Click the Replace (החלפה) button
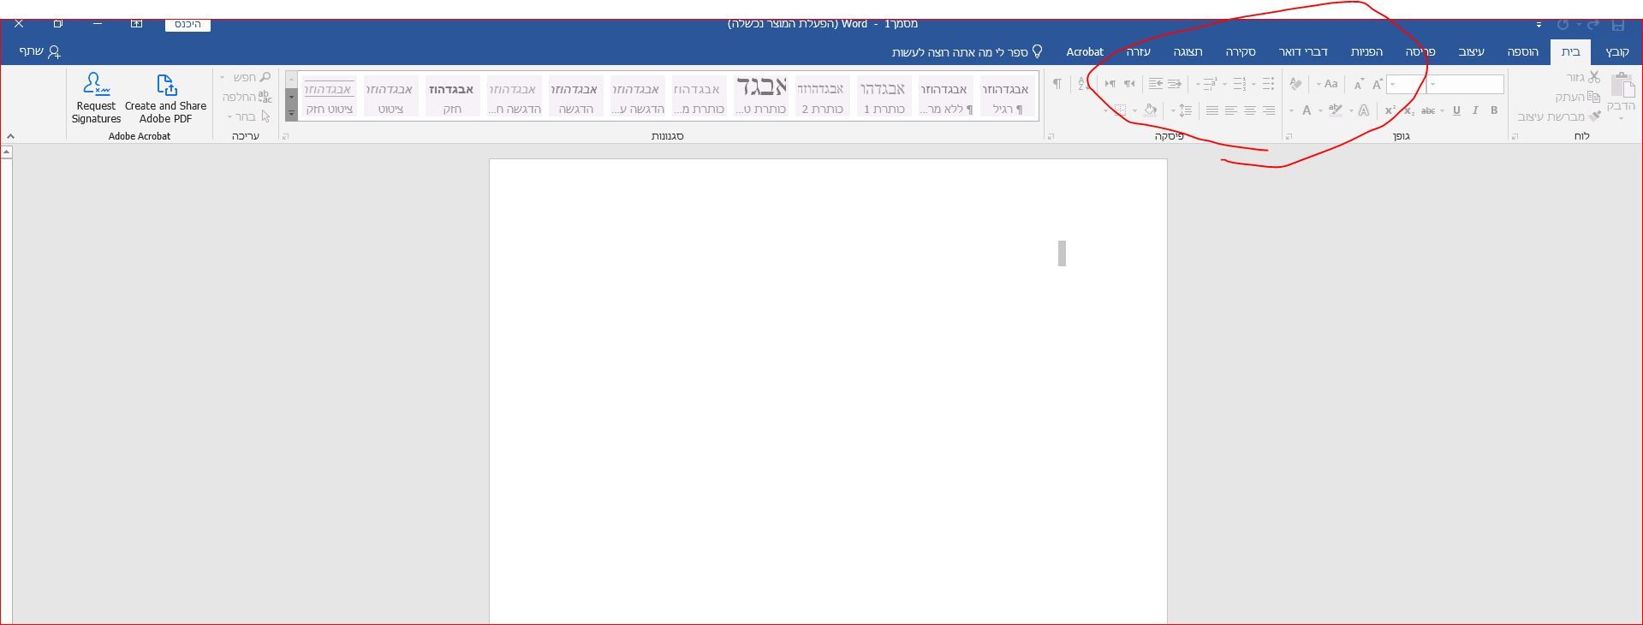 pos(247,97)
